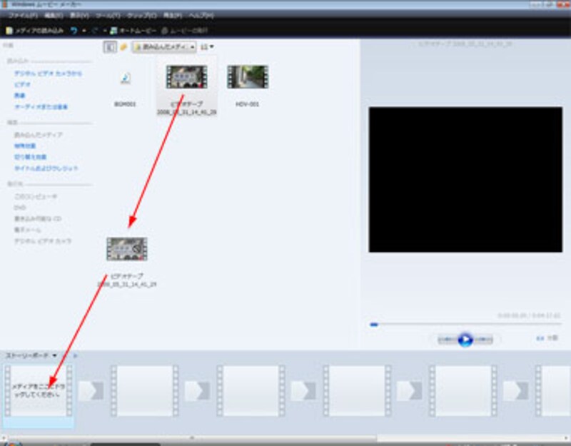Screen dimensions: 571x446
Task: Click the collections folder icon
Action: click(123, 46)
